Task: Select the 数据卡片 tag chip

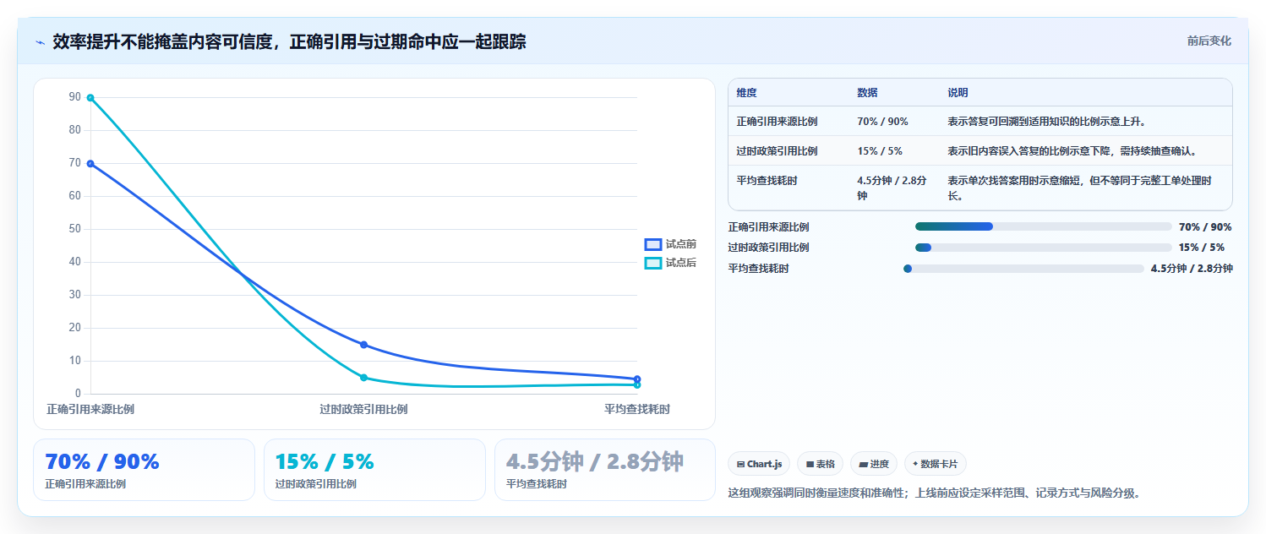Action: [936, 464]
